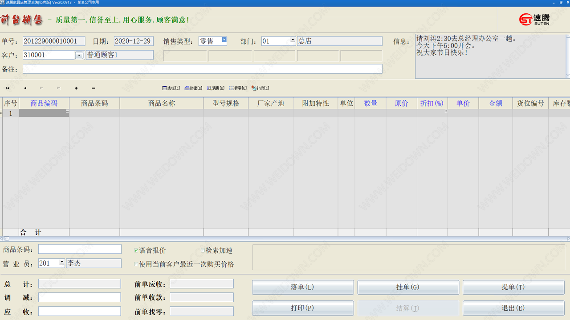Go to previous record arrow
The height and width of the screenshot is (320, 570).
pyautogui.click(x=25, y=88)
